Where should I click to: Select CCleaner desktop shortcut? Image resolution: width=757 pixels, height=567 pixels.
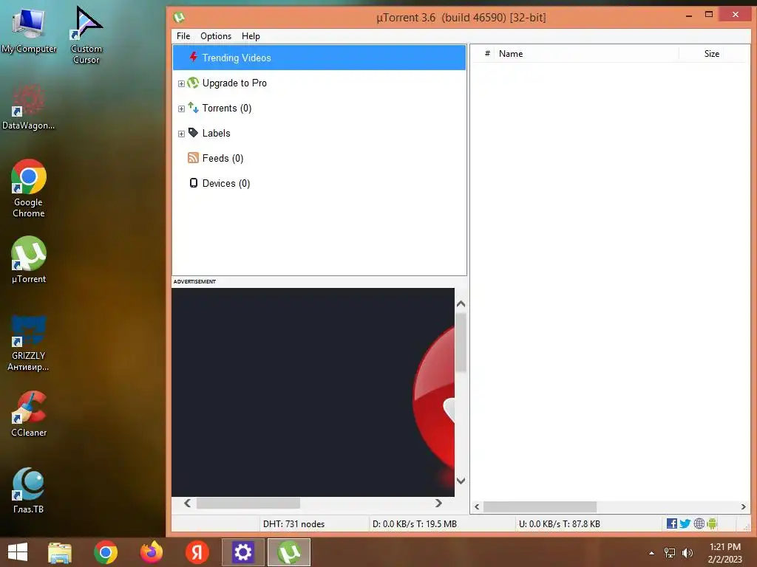29,413
